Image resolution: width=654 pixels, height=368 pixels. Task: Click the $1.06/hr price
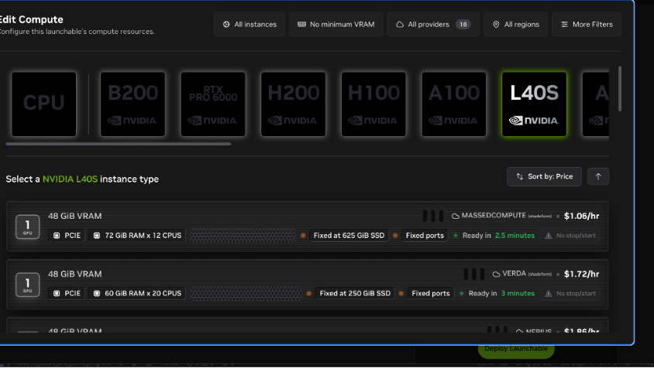[x=581, y=216]
